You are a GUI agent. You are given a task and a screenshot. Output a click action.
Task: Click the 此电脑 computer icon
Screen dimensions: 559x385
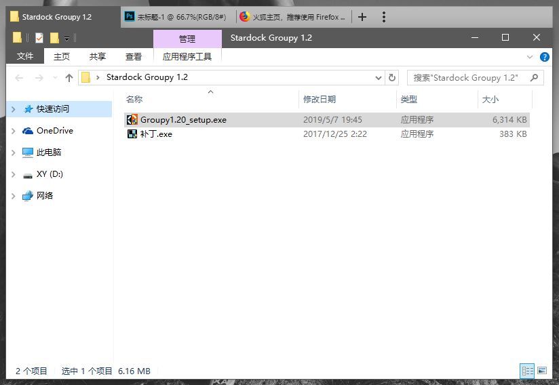(x=27, y=153)
